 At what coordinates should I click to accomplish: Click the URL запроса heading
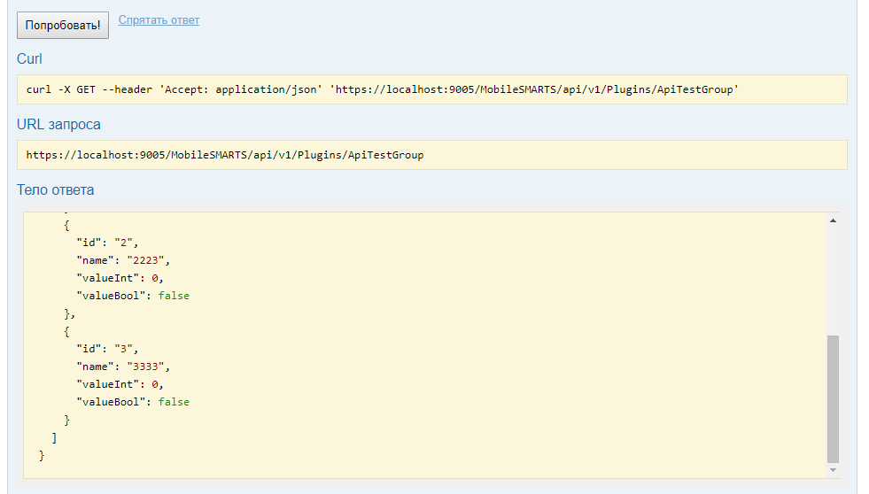pos(58,124)
